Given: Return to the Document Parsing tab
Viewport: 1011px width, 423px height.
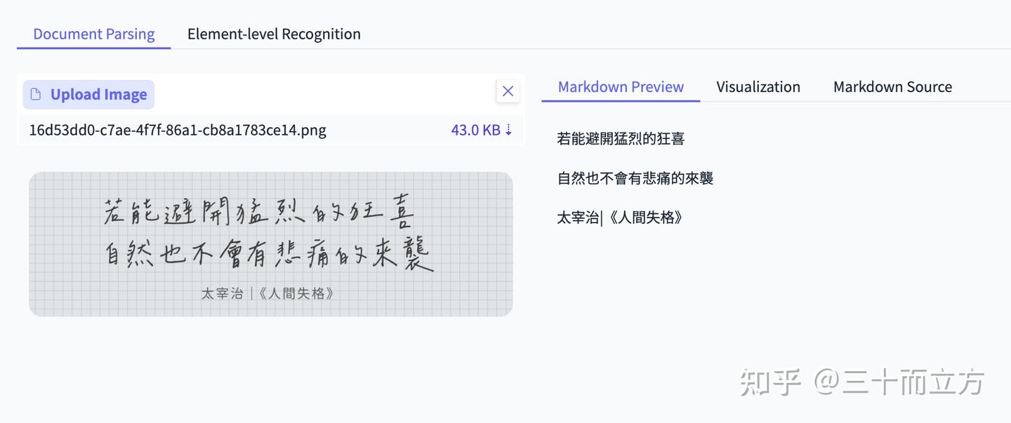Looking at the screenshot, I should (x=93, y=34).
